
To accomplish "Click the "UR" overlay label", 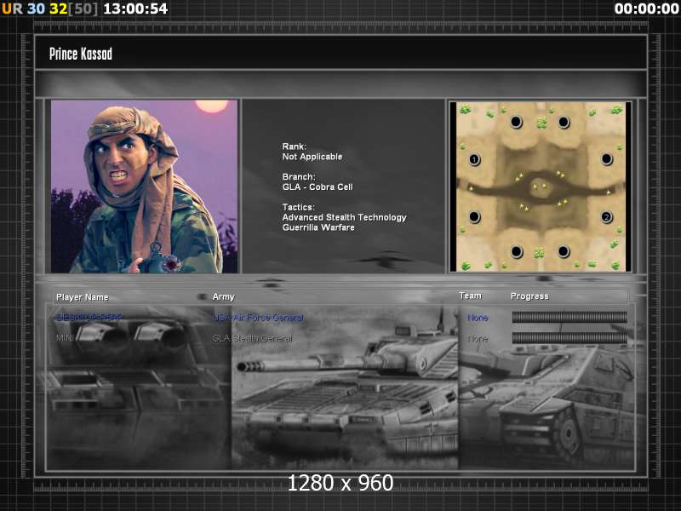I will pos(12,9).
